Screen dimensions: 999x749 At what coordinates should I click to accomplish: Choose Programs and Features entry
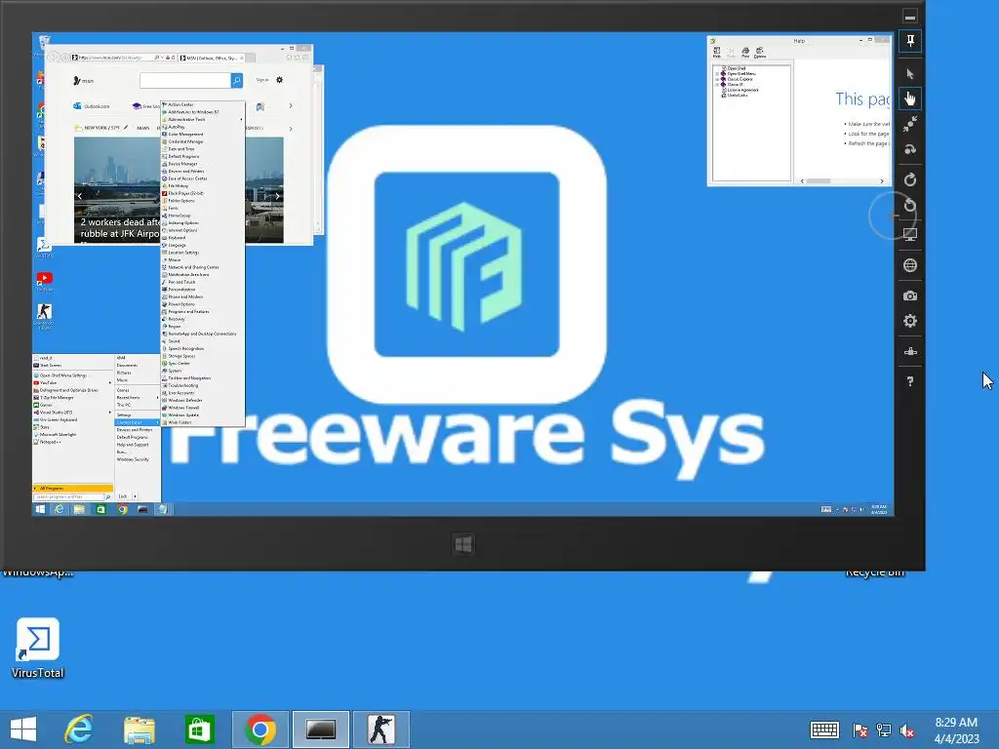[x=203, y=311]
